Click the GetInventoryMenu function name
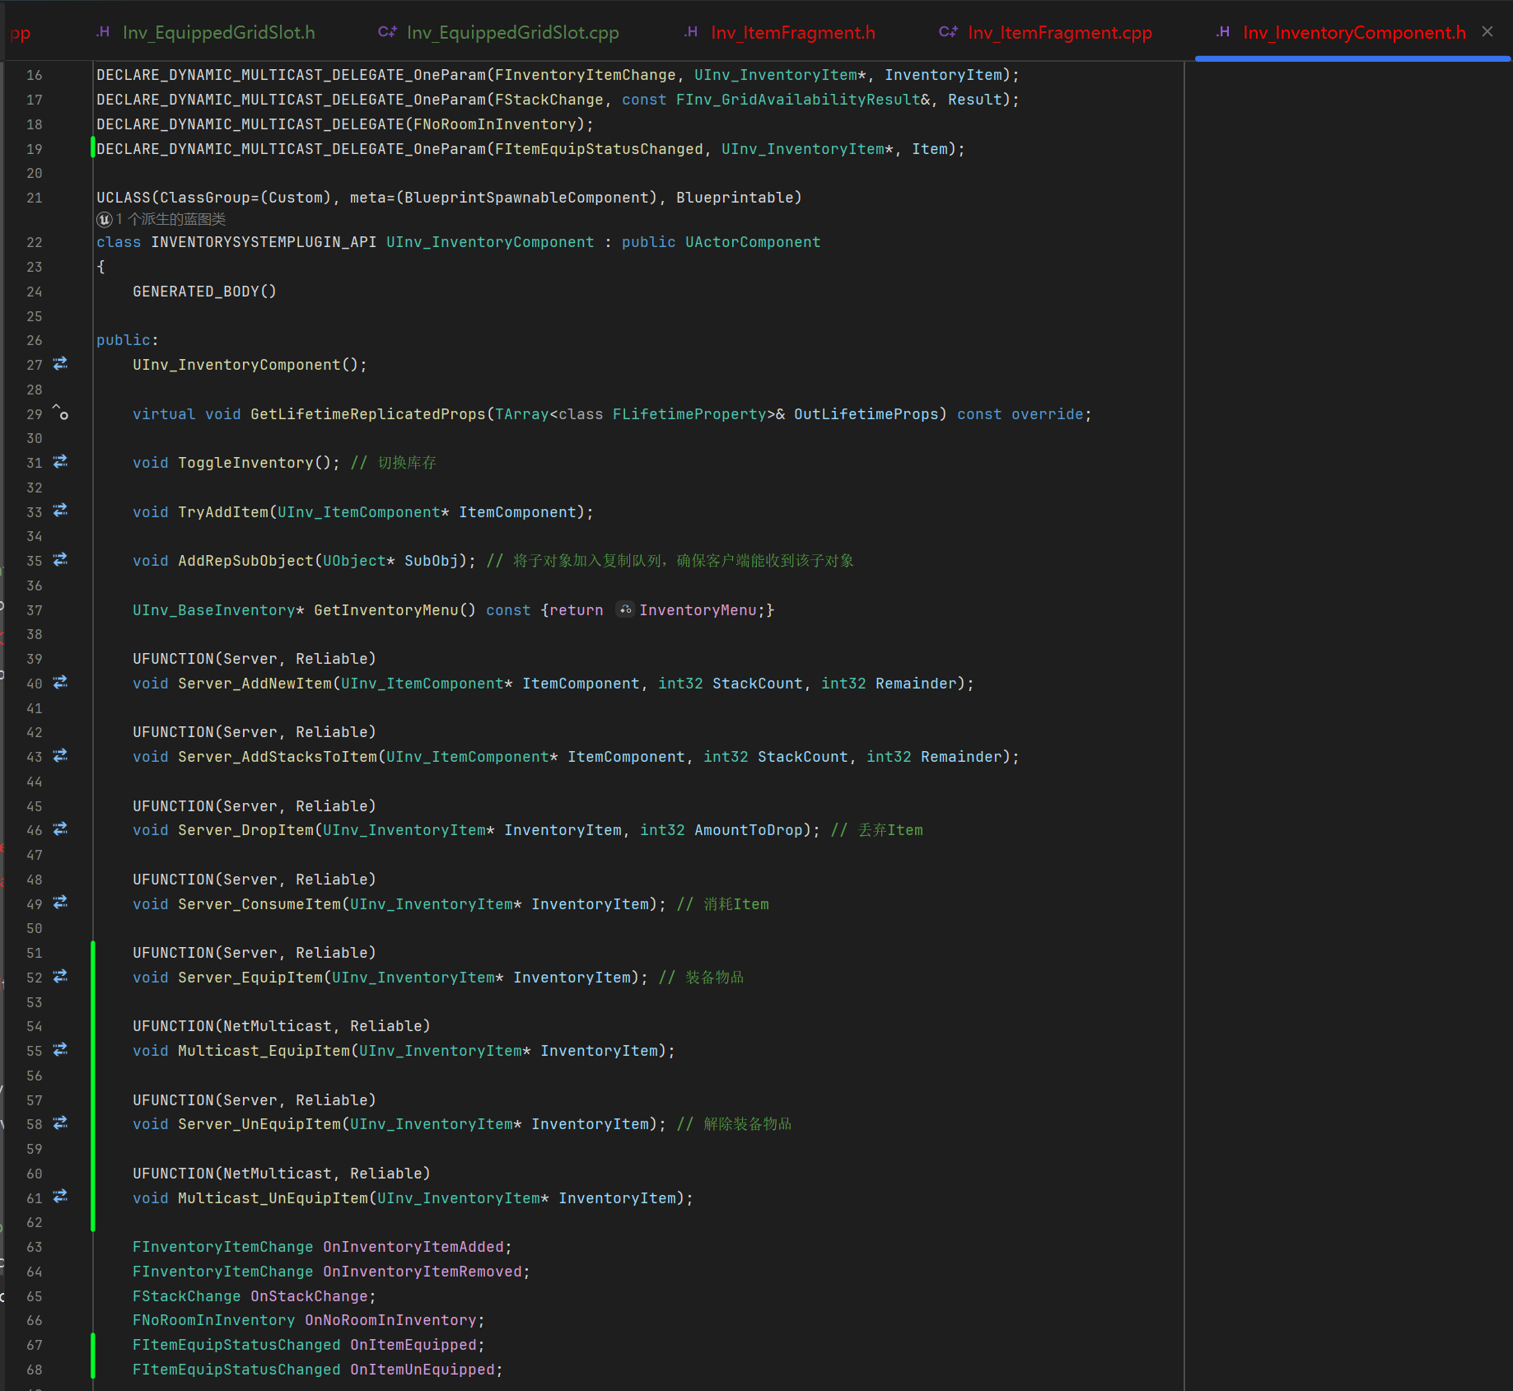Viewport: 1513px width, 1391px height. click(386, 610)
